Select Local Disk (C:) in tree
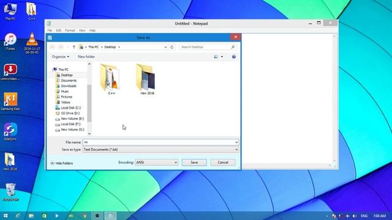Screen dimensions: 392x220 click(70, 108)
